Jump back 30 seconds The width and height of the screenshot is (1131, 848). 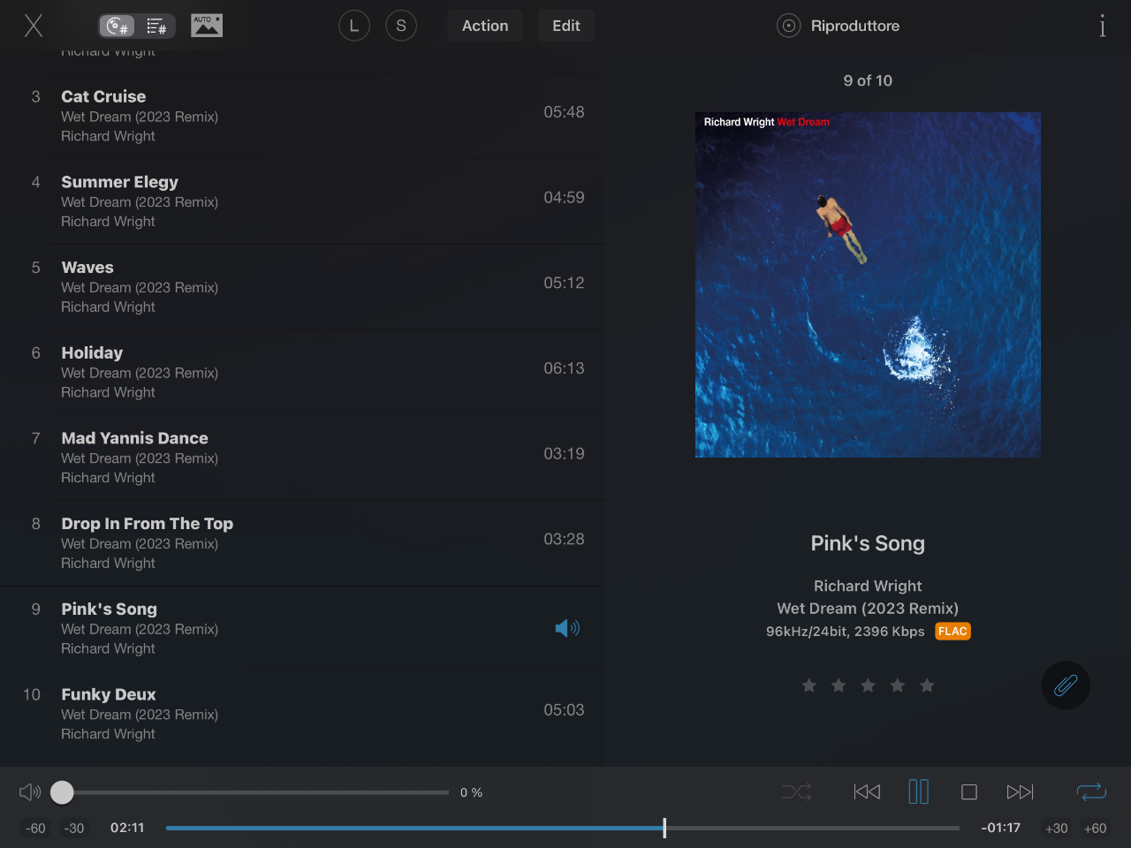[x=74, y=829]
